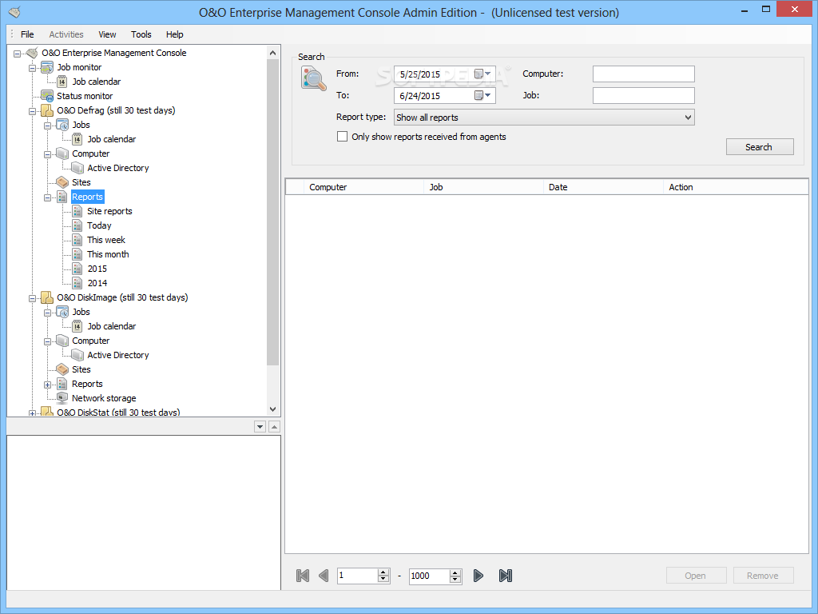The height and width of the screenshot is (614, 818).
Task: Open the To date calendar picker
Action: 482,96
